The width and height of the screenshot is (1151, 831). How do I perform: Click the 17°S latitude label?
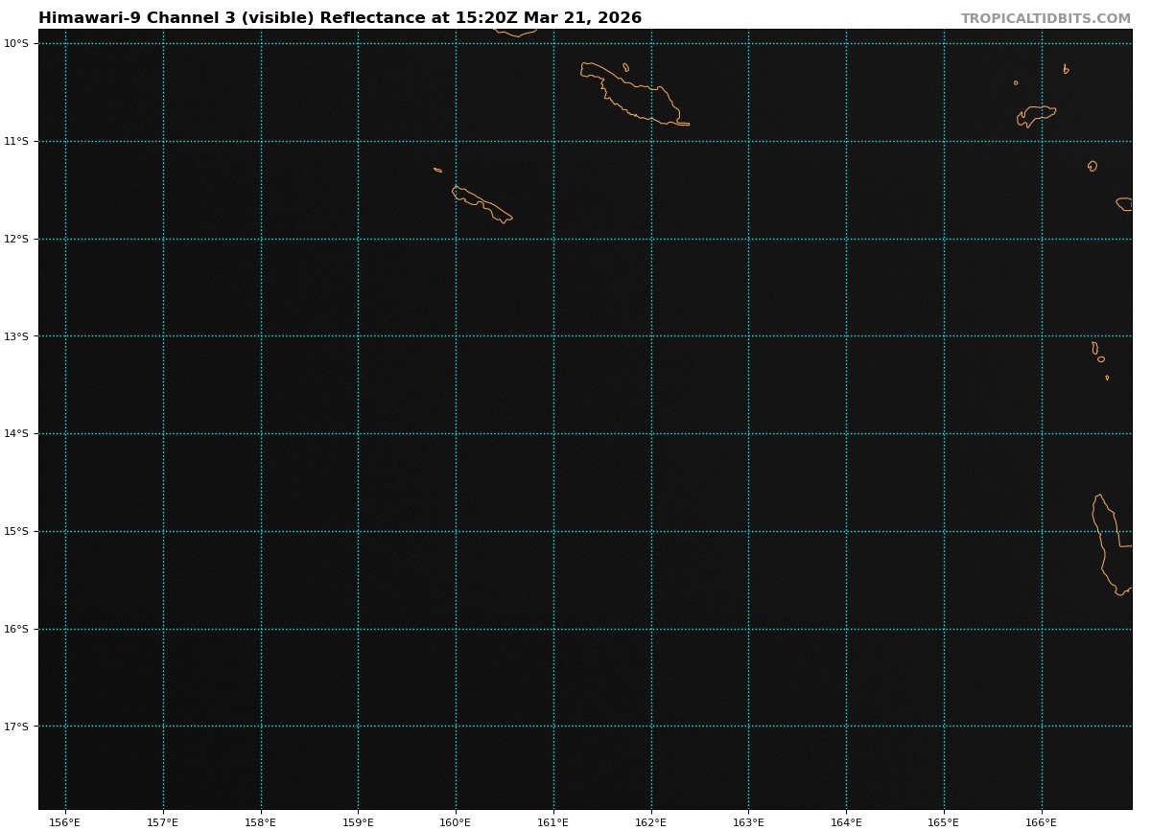click(16, 727)
